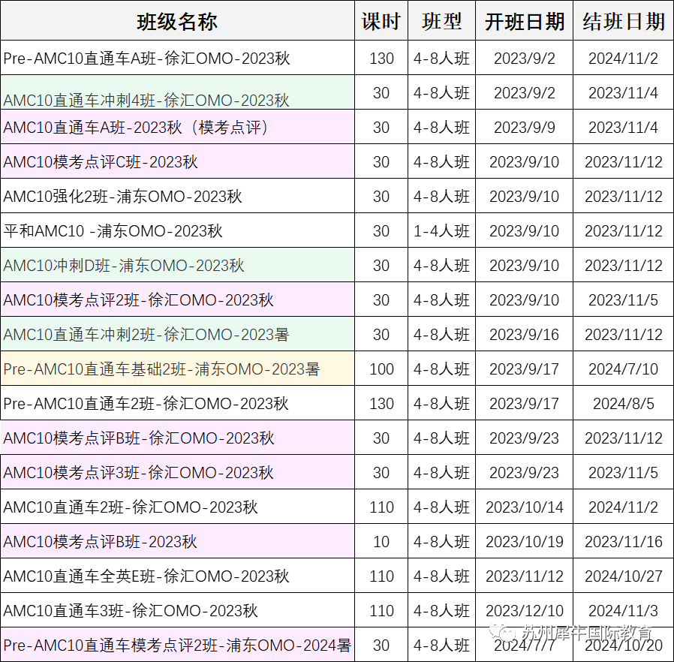This screenshot has width=674, height=662.
Task: Select AMC10直通车冲刺2班-徐汇OMO-2023暑 cell
Action: click(177, 334)
